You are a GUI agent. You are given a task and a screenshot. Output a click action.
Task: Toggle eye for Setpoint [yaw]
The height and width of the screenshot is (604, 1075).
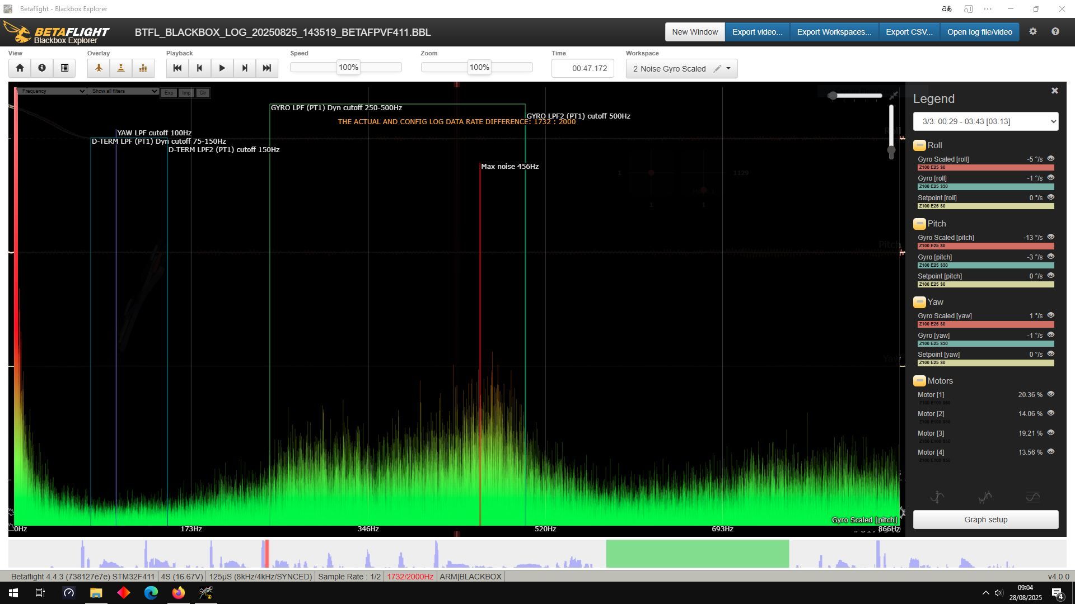[x=1050, y=354]
